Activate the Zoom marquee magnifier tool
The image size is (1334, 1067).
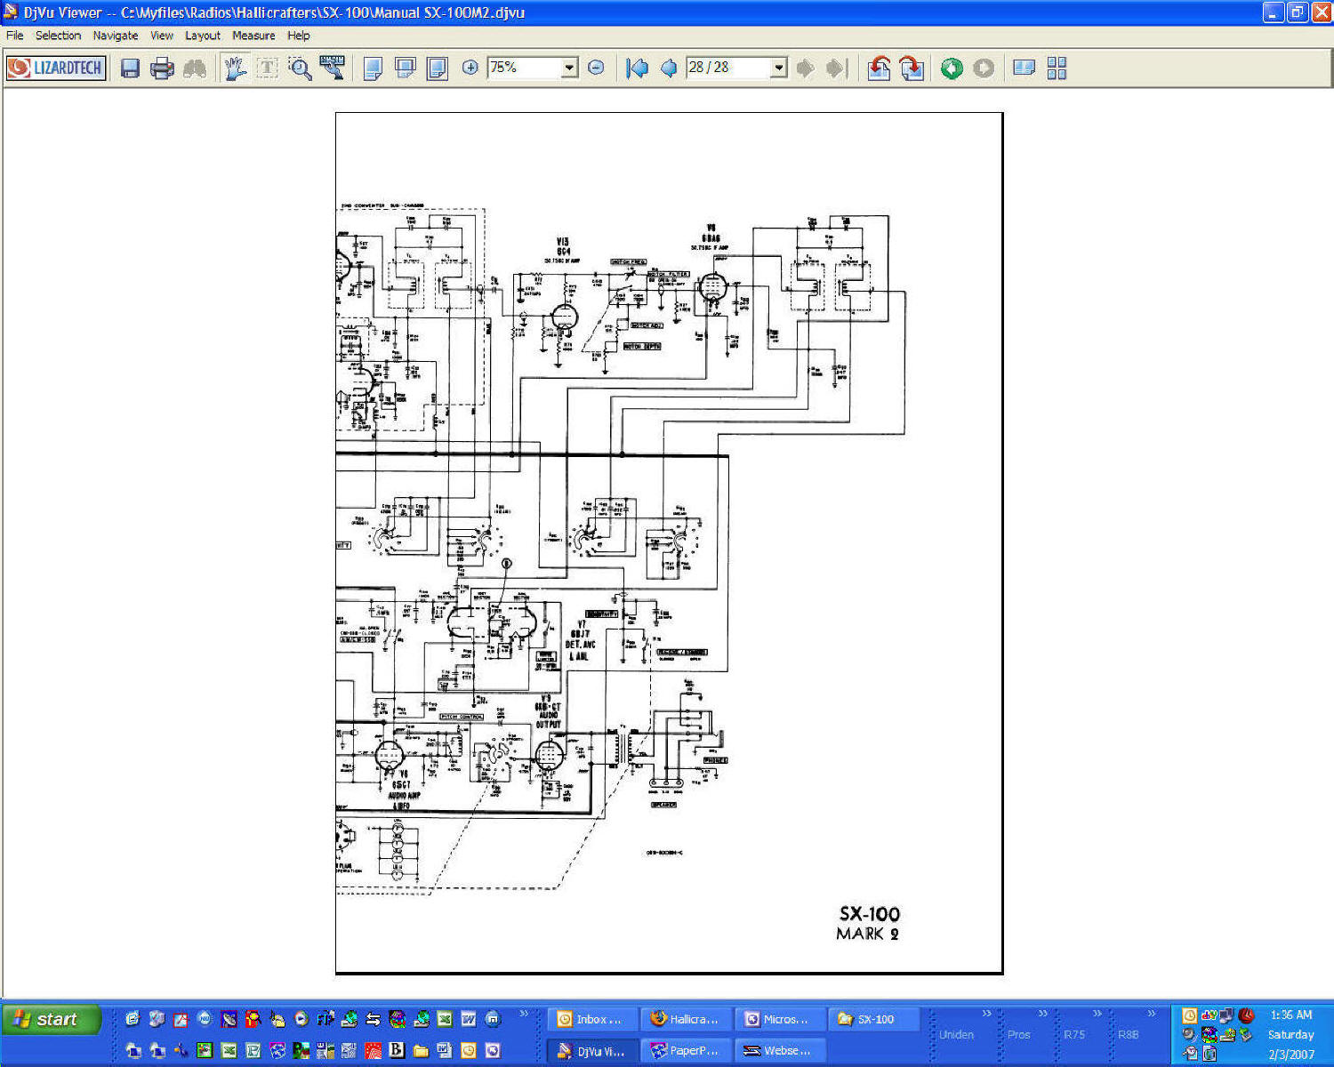(300, 68)
